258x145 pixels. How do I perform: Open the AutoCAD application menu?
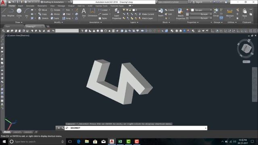(x=3, y=3)
